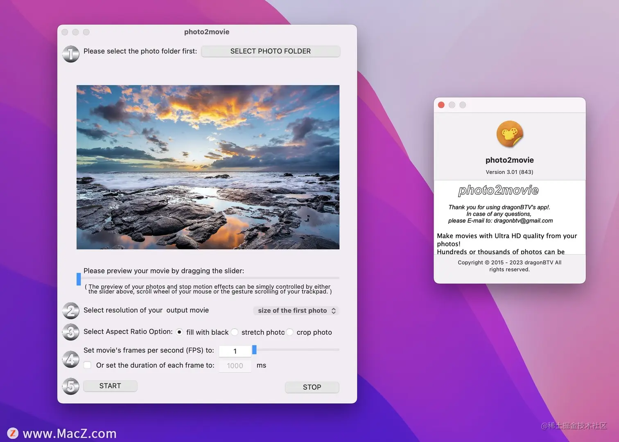Click the "ms" unit label
Screen dimensions: 619x442
pyautogui.click(x=261, y=365)
